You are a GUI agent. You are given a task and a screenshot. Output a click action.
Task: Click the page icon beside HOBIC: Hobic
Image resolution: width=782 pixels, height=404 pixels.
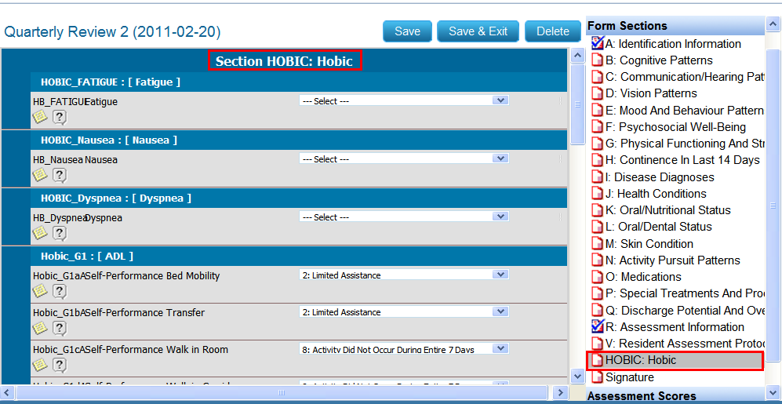598,359
